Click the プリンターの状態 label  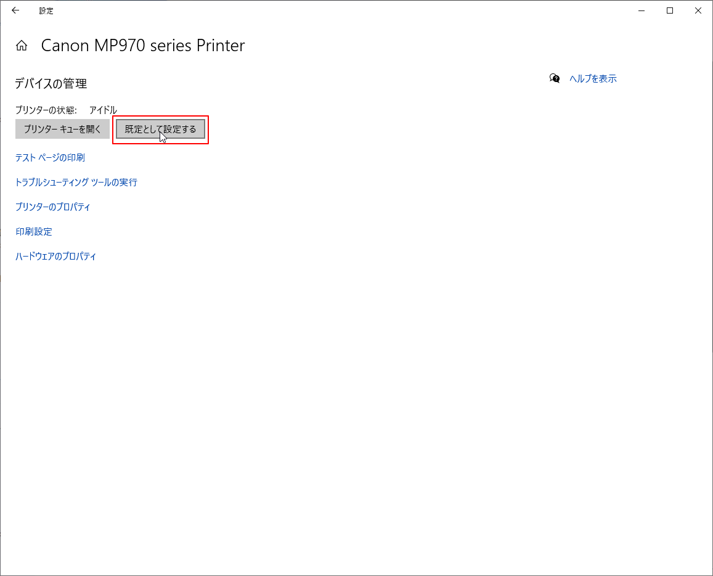tap(46, 110)
